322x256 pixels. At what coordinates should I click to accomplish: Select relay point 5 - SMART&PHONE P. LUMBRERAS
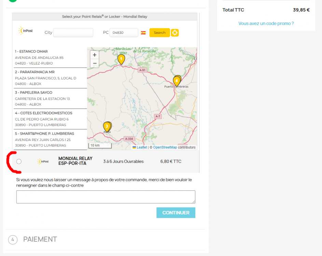pos(50,140)
